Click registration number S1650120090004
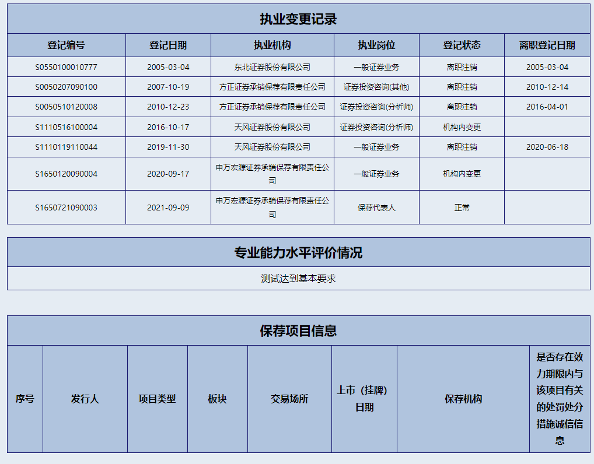The width and height of the screenshot is (594, 464). pyautogui.click(x=67, y=174)
